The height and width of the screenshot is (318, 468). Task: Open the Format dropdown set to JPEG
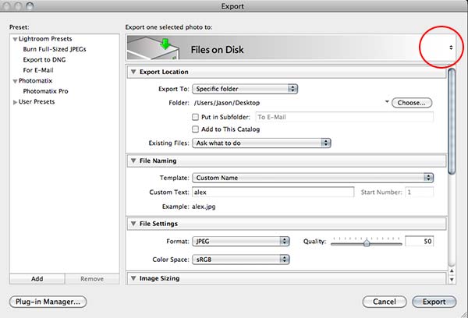click(241, 242)
